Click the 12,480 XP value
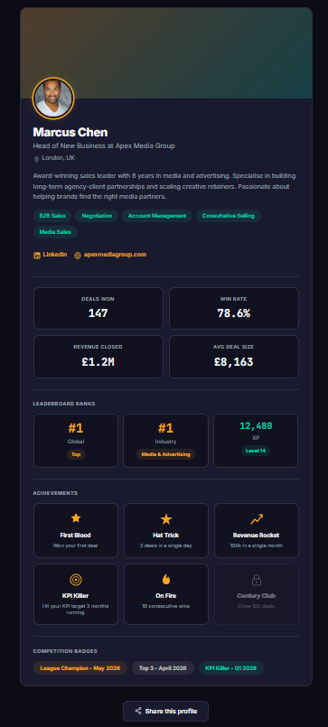Screen dimensions: 328x727 tap(256, 426)
